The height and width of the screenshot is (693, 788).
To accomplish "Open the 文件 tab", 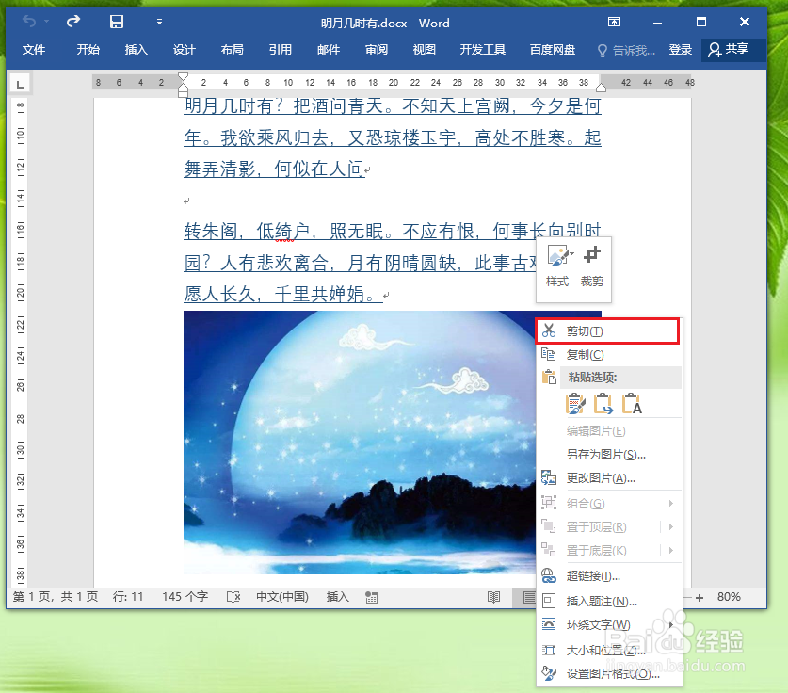I will click(x=34, y=50).
